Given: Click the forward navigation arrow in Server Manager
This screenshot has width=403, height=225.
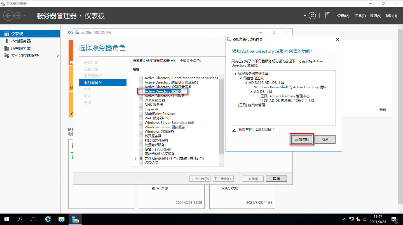Looking at the screenshot, I should coord(18,16).
